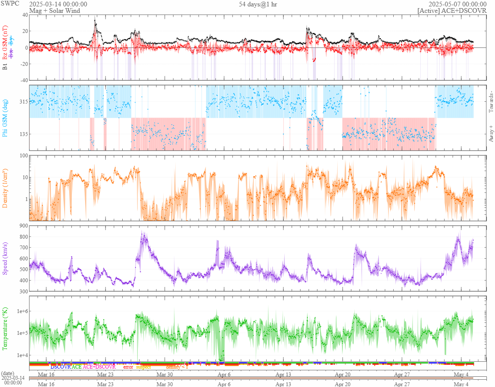Click the 500 tick on Speed axis
Screen dimensions: 495x387
24,269
